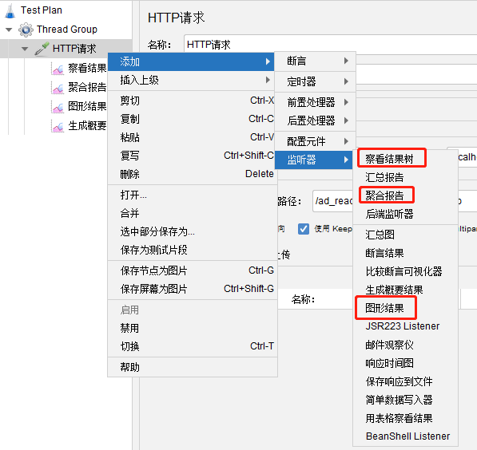
Task: Click the 聚合报告 listener graph icon
Action: tap(58, 88)
